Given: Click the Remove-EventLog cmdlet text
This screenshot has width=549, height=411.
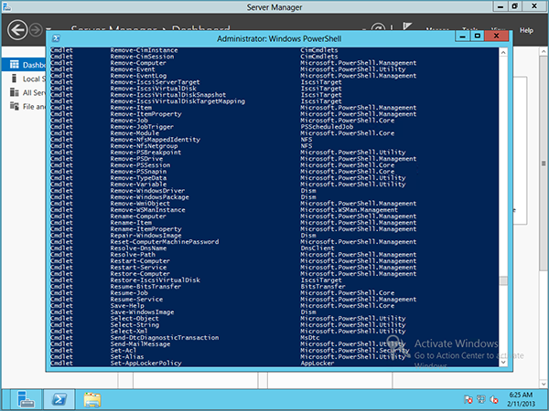Looking at the screenshot, I should [138, 76].
